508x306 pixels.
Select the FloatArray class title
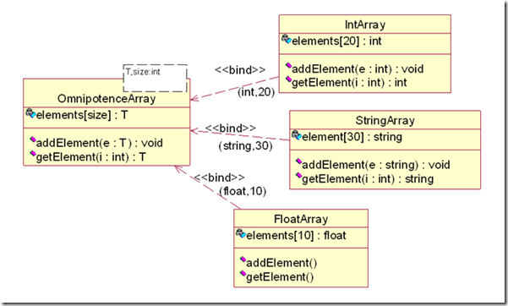pyautogui.click(x=301, y=219)
